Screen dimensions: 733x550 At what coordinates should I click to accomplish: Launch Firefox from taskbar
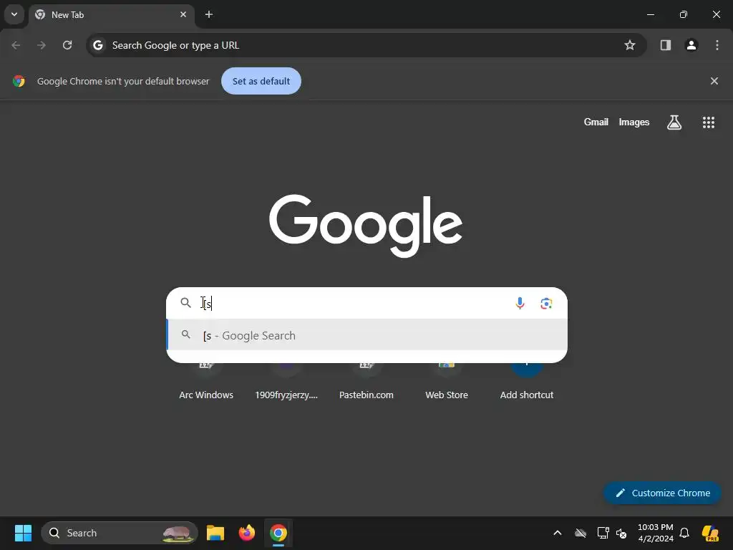247,533
